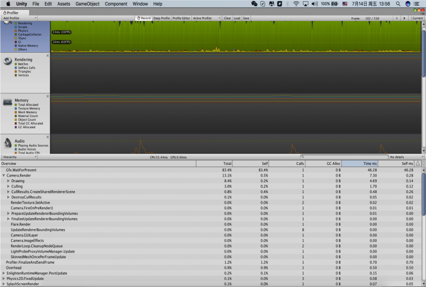This screenshot has width=426, height=287.
Task: Open Siri from the menu bar
Action: (x=408, y=4)
